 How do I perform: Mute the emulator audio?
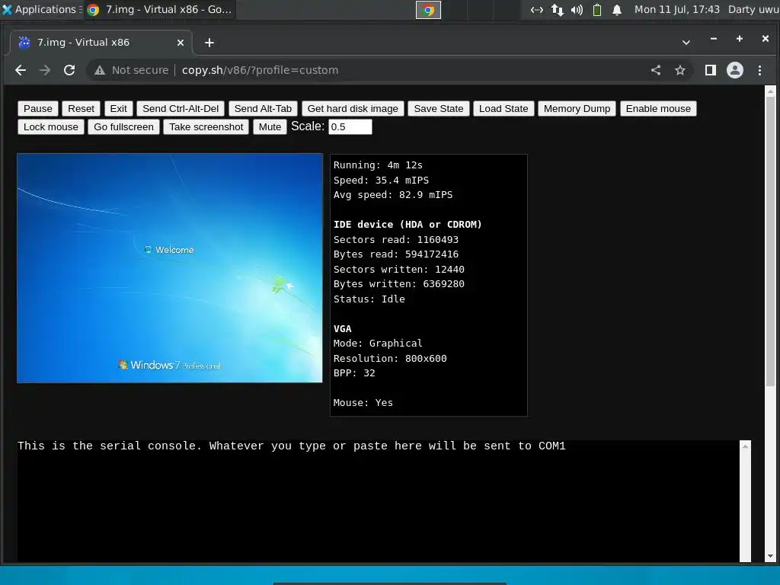(x=270, y=127)
